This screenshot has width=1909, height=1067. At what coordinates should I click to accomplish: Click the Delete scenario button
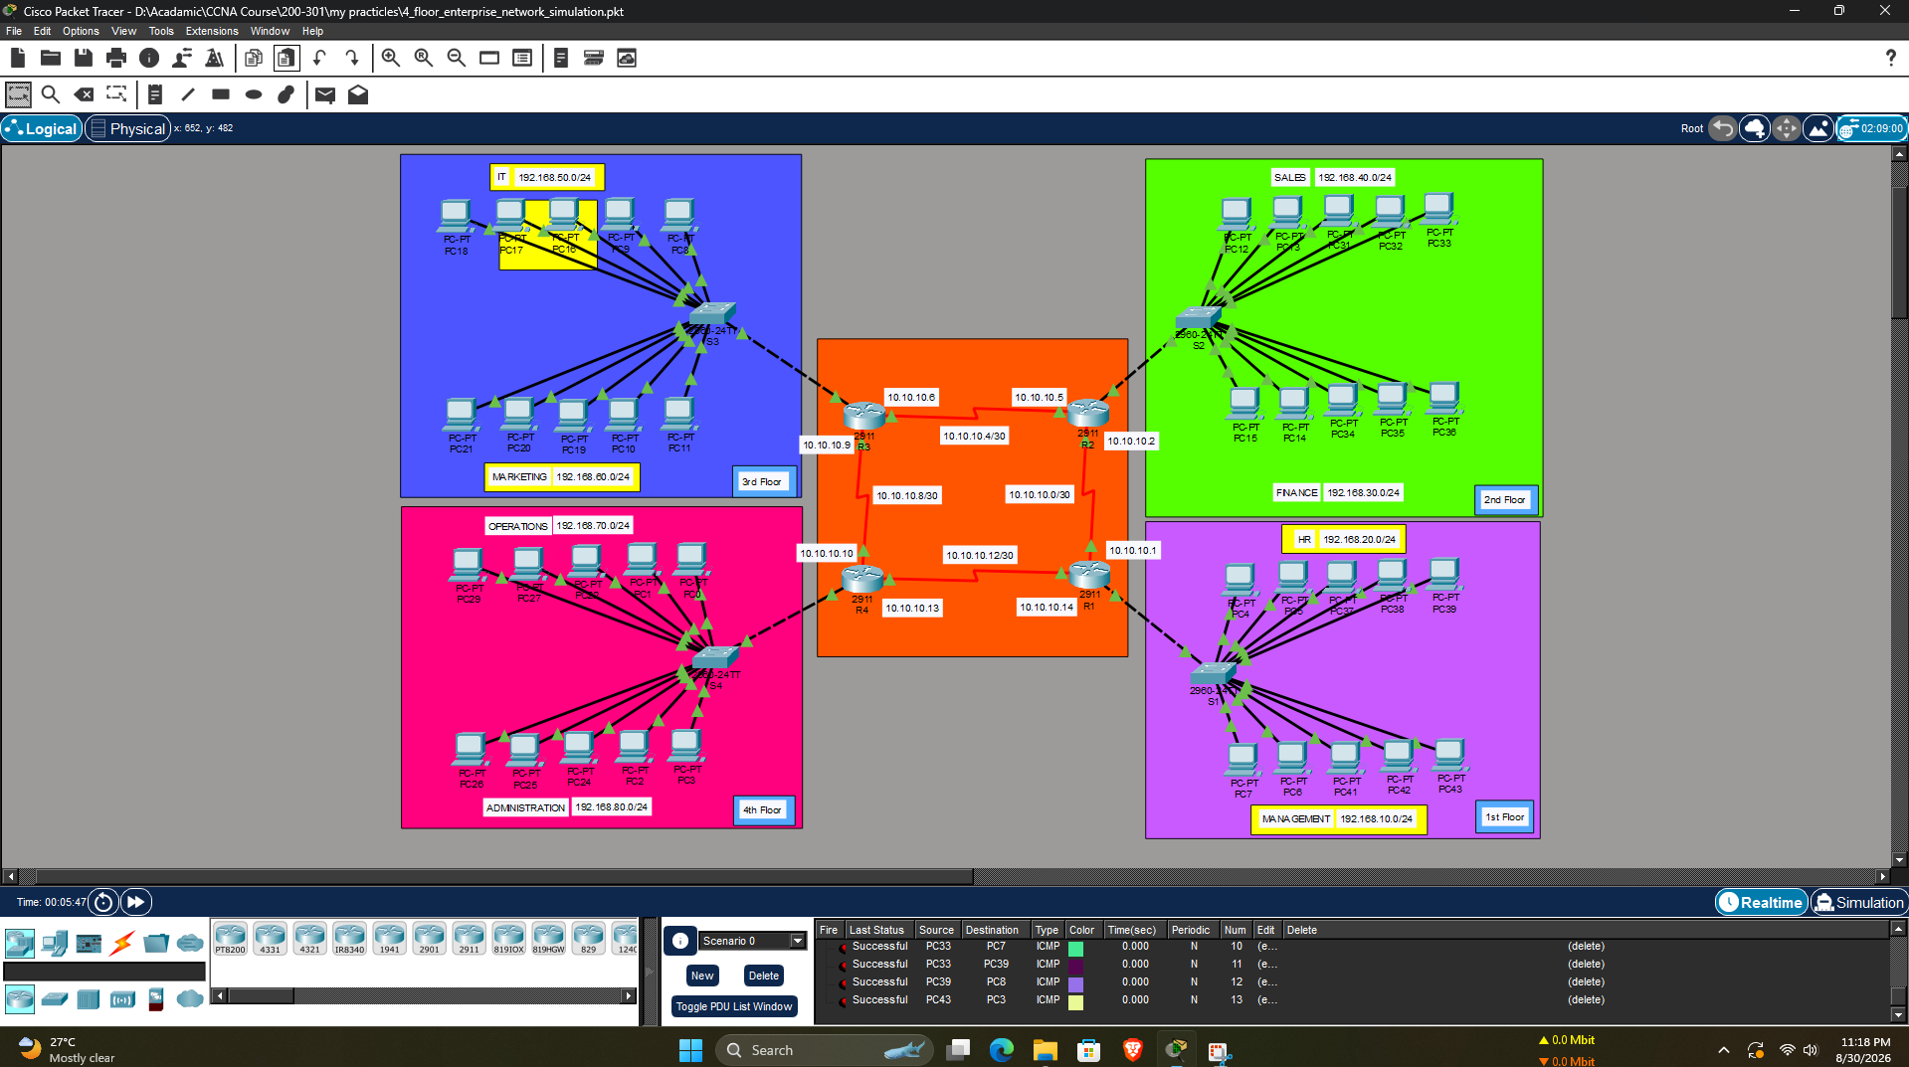pyautogui.click(x=763, y=976)
